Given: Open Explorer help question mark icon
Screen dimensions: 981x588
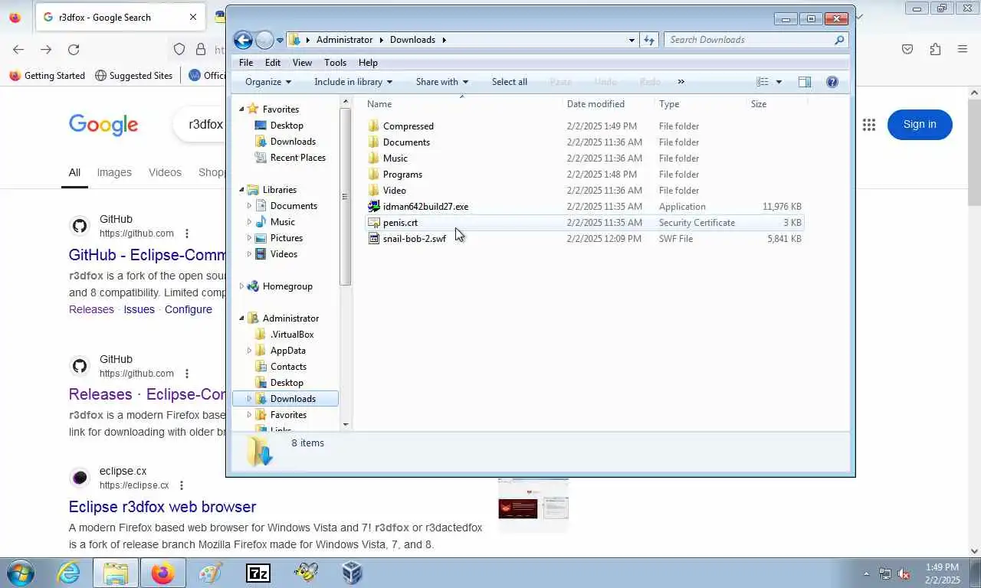Looking at the screenshot, I should (x=832, y=82).
